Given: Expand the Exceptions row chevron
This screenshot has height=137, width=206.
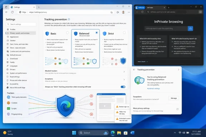Looking at the screenshot, I should point(124,80).
